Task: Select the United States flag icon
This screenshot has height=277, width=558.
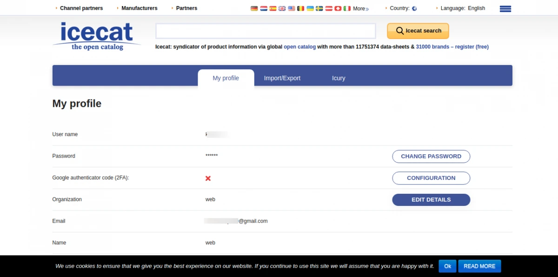Action: pos(291,8)
